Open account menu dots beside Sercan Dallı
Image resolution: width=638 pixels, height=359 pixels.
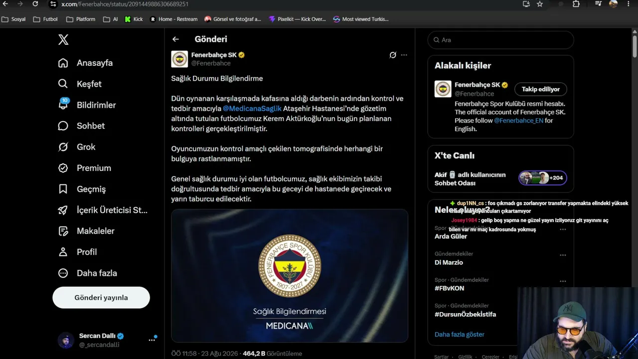point(152,340)
